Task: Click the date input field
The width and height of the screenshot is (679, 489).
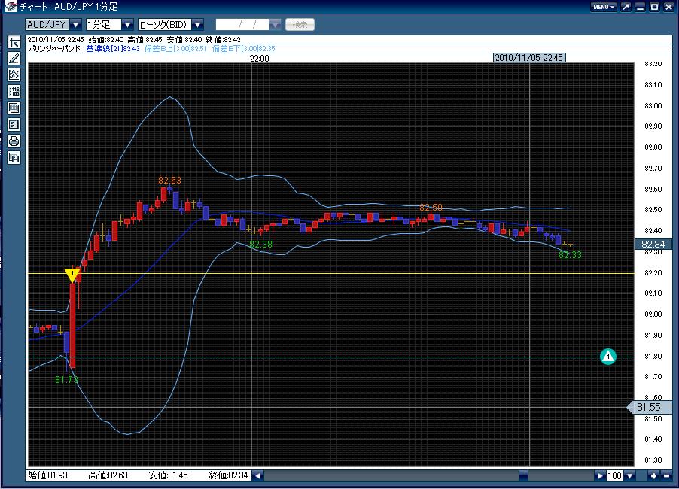Action: click(x=242, y=25)
